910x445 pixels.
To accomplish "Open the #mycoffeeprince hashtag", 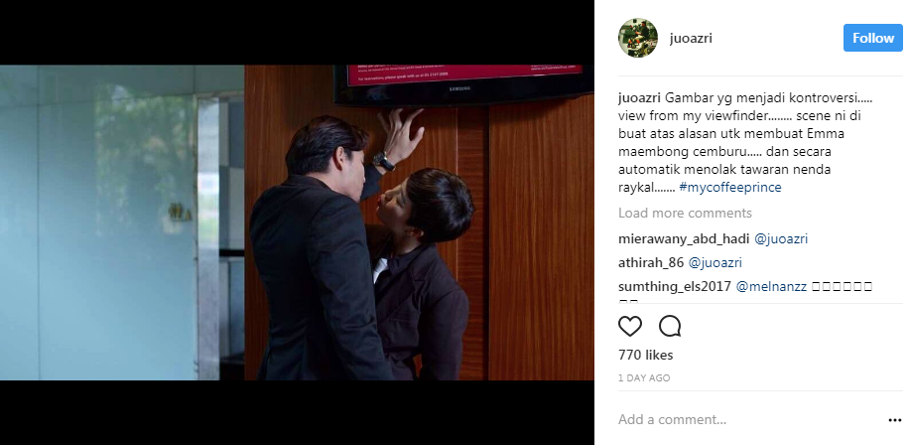I will tap(730, 187).
